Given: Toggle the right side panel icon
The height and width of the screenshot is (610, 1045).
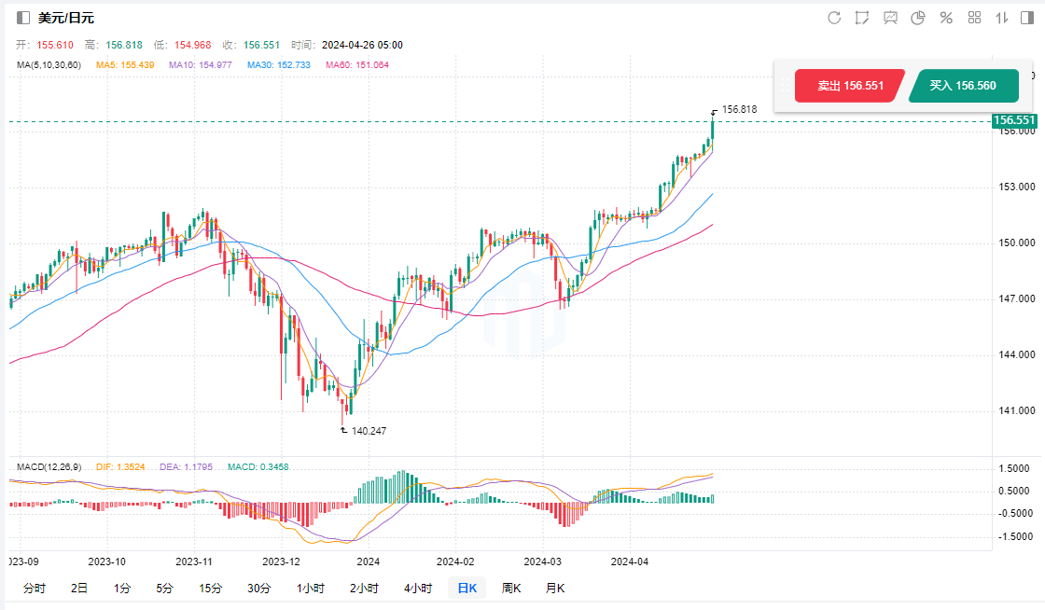Looking at the screenshot, I should (1029, 18).
